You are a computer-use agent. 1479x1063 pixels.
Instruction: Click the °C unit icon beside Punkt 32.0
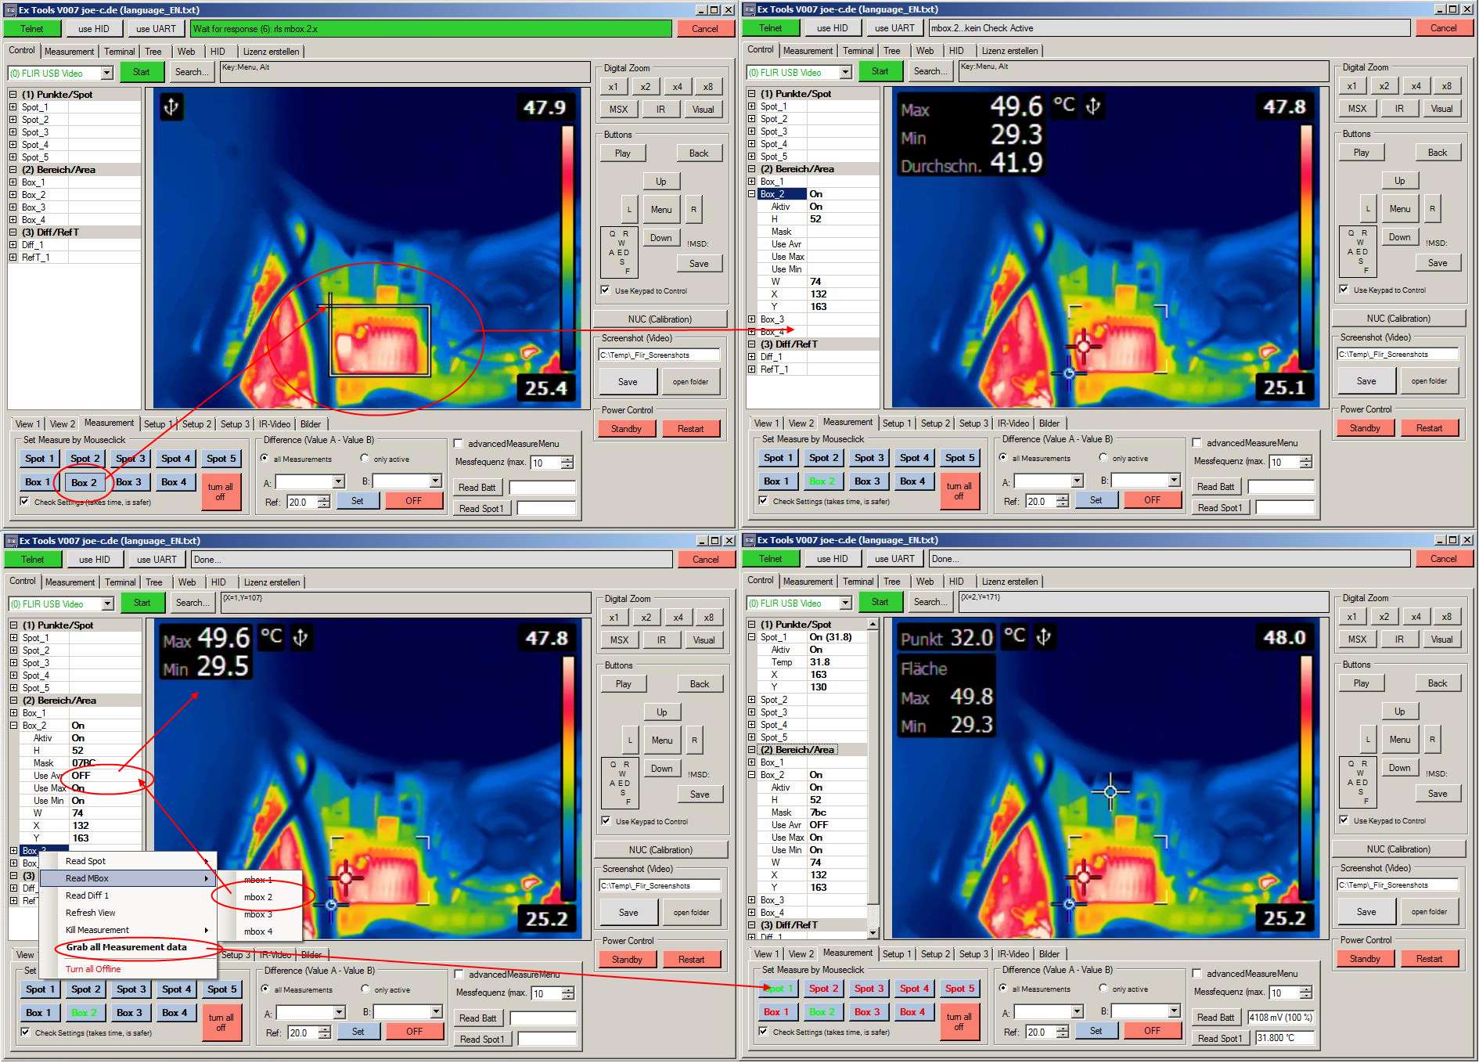pos(1014,635)
